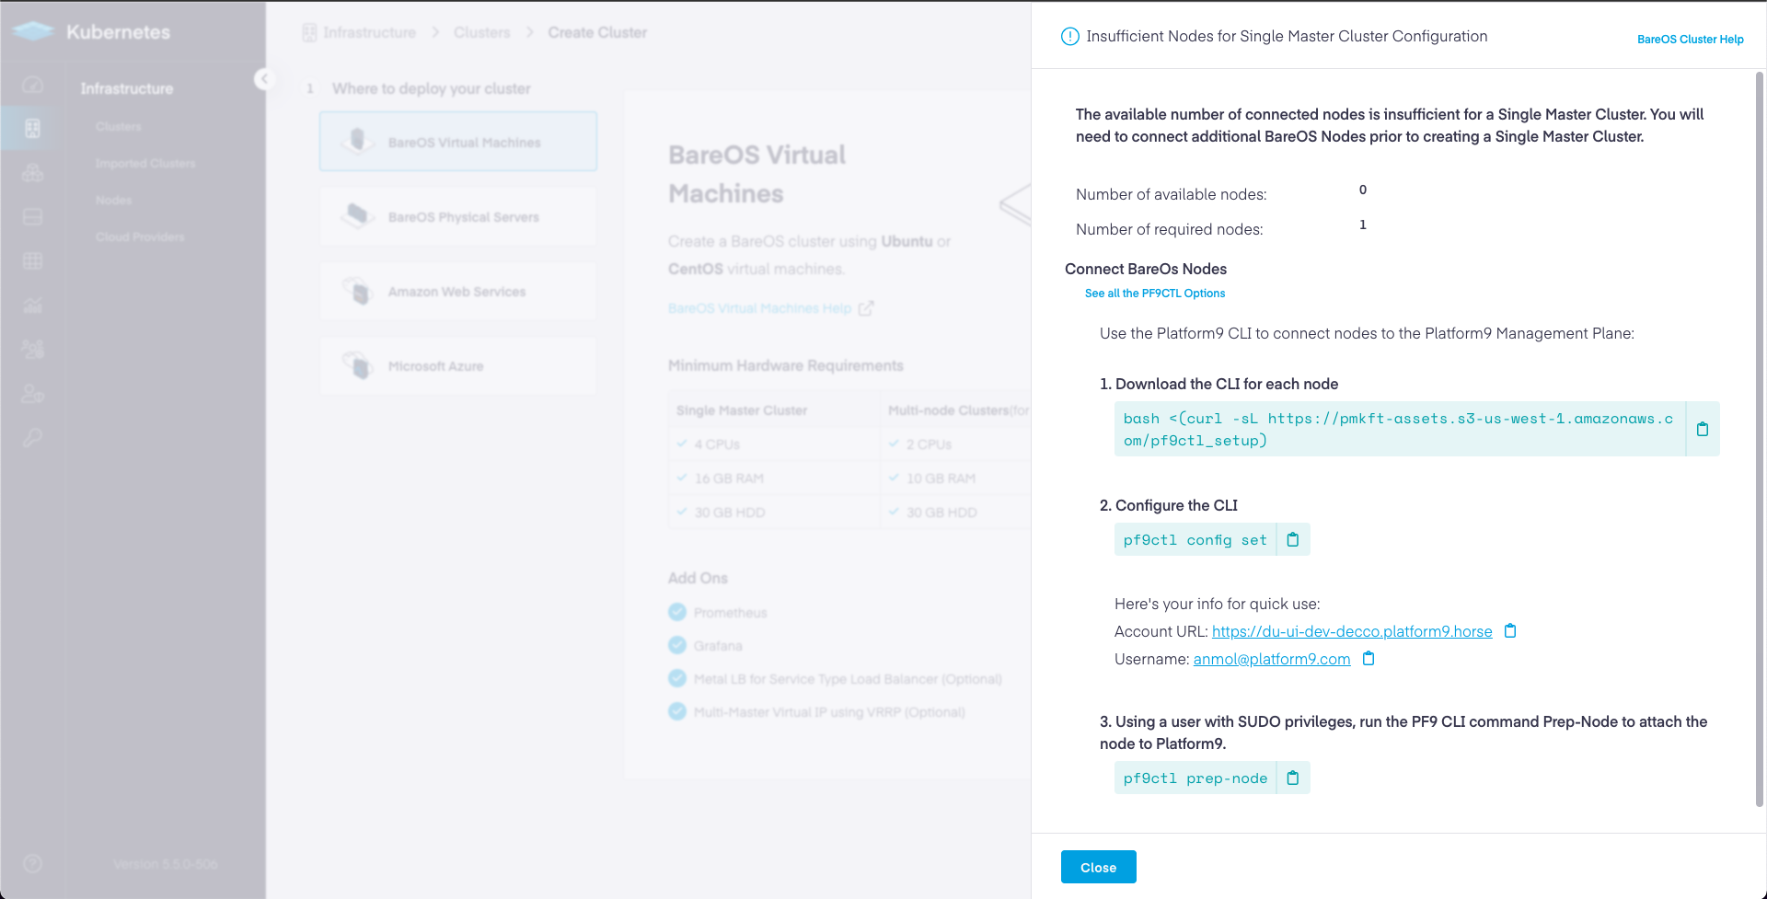Viewport: 1767px width, 899px height.
Task: Open See all the PF9CTL Options link
Action: pos(1154,294)
